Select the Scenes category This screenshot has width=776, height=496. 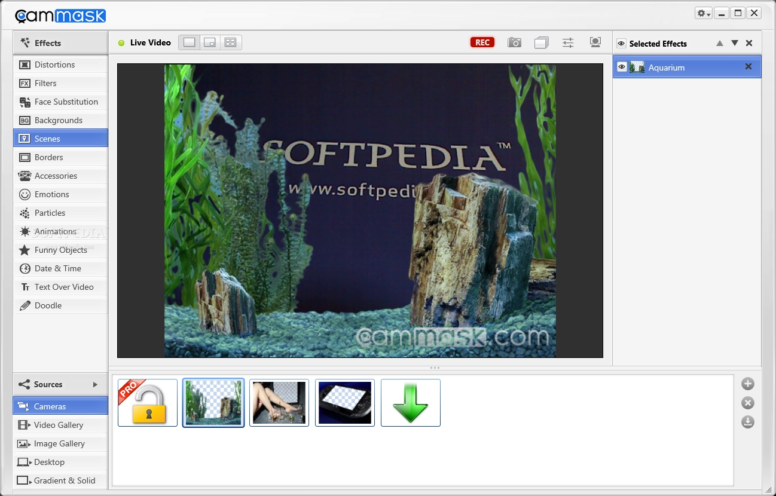point(60,139)
